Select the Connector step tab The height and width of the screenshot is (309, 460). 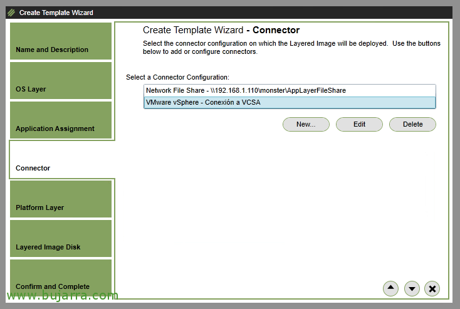[x=61, y=159]
